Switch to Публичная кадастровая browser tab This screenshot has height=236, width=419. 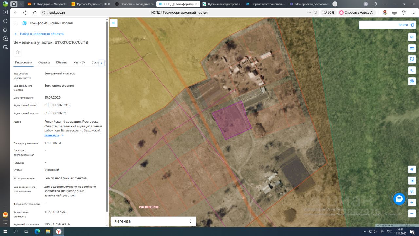pyautogui.click(x=221, y=4)
